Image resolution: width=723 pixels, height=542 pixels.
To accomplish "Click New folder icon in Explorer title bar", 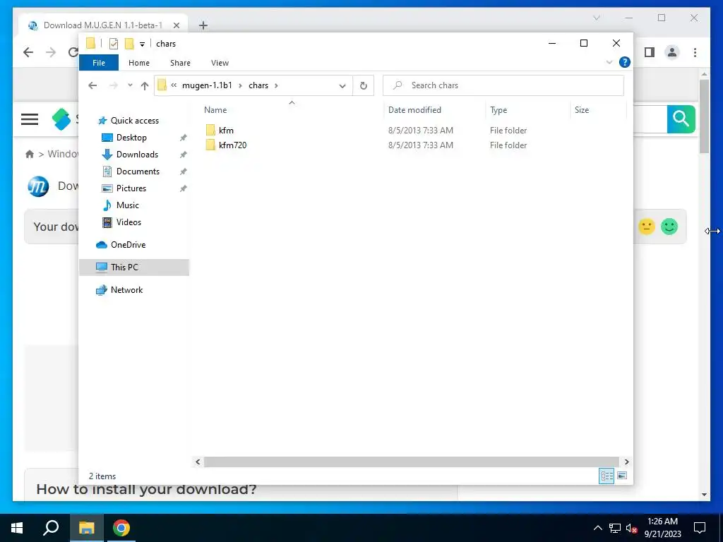I will (x=130, y=44).
